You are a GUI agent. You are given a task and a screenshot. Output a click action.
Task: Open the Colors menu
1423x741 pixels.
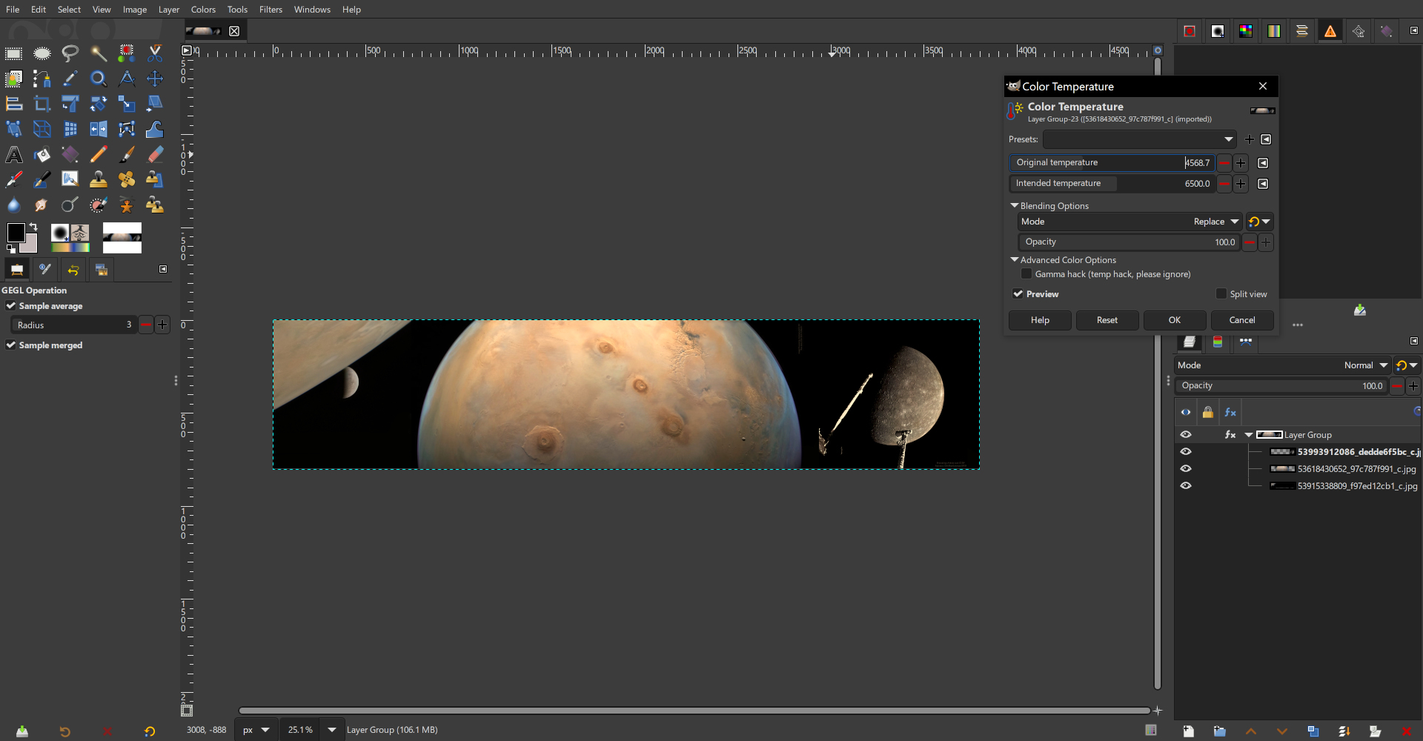pos(202,10)
